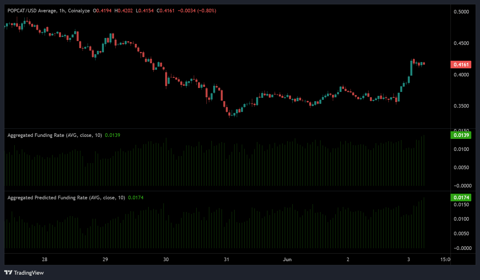Click the green 0.0174 predicted rate badge
This screenshot has width=480, height=280.
tap(461, 198)
